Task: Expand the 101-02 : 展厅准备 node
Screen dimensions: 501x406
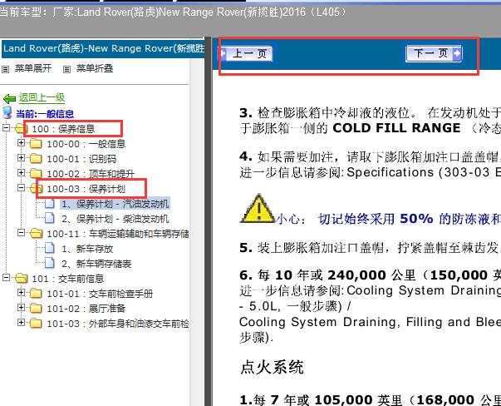Action: coord(21,308)
